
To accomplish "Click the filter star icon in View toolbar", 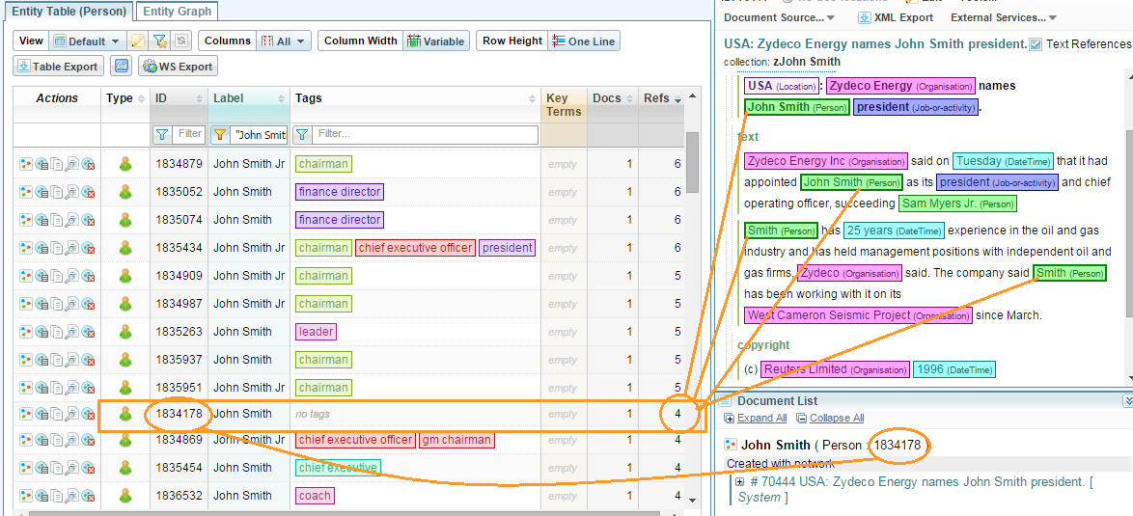I will click(161, 41).
